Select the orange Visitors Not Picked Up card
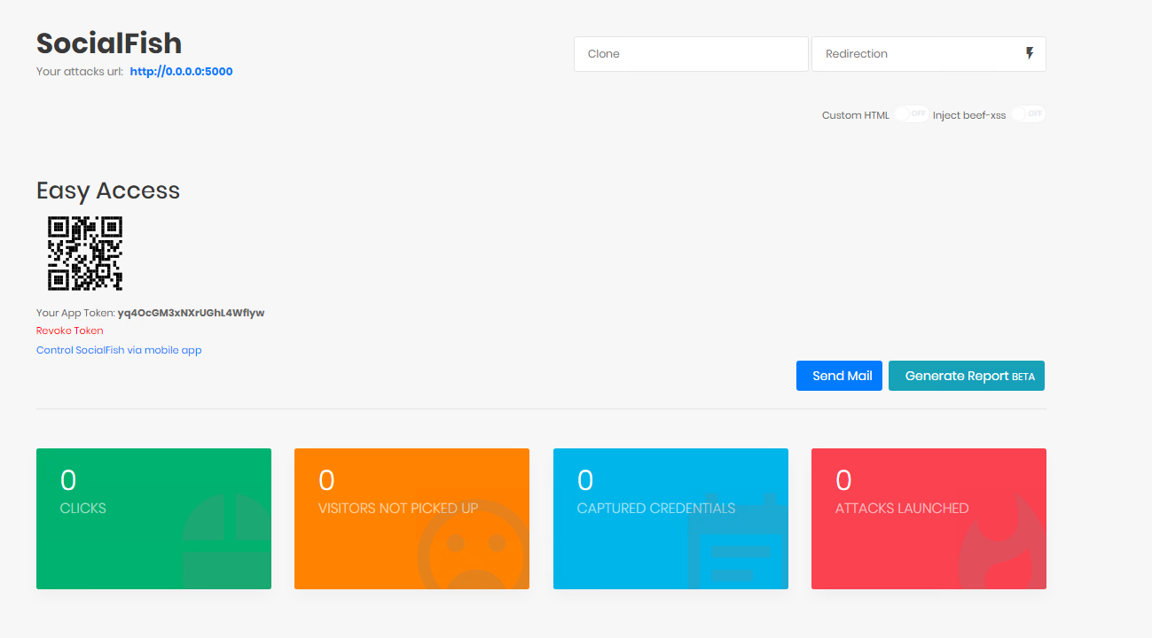1152x638 pixels. tap(411, 518)
